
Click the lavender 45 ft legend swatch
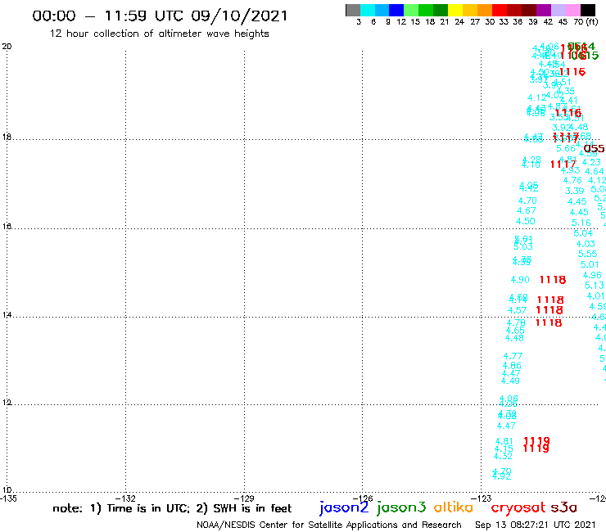click(x=558, y=10)
